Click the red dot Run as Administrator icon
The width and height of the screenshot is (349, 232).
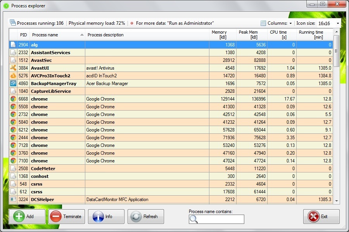coord(132,23)
